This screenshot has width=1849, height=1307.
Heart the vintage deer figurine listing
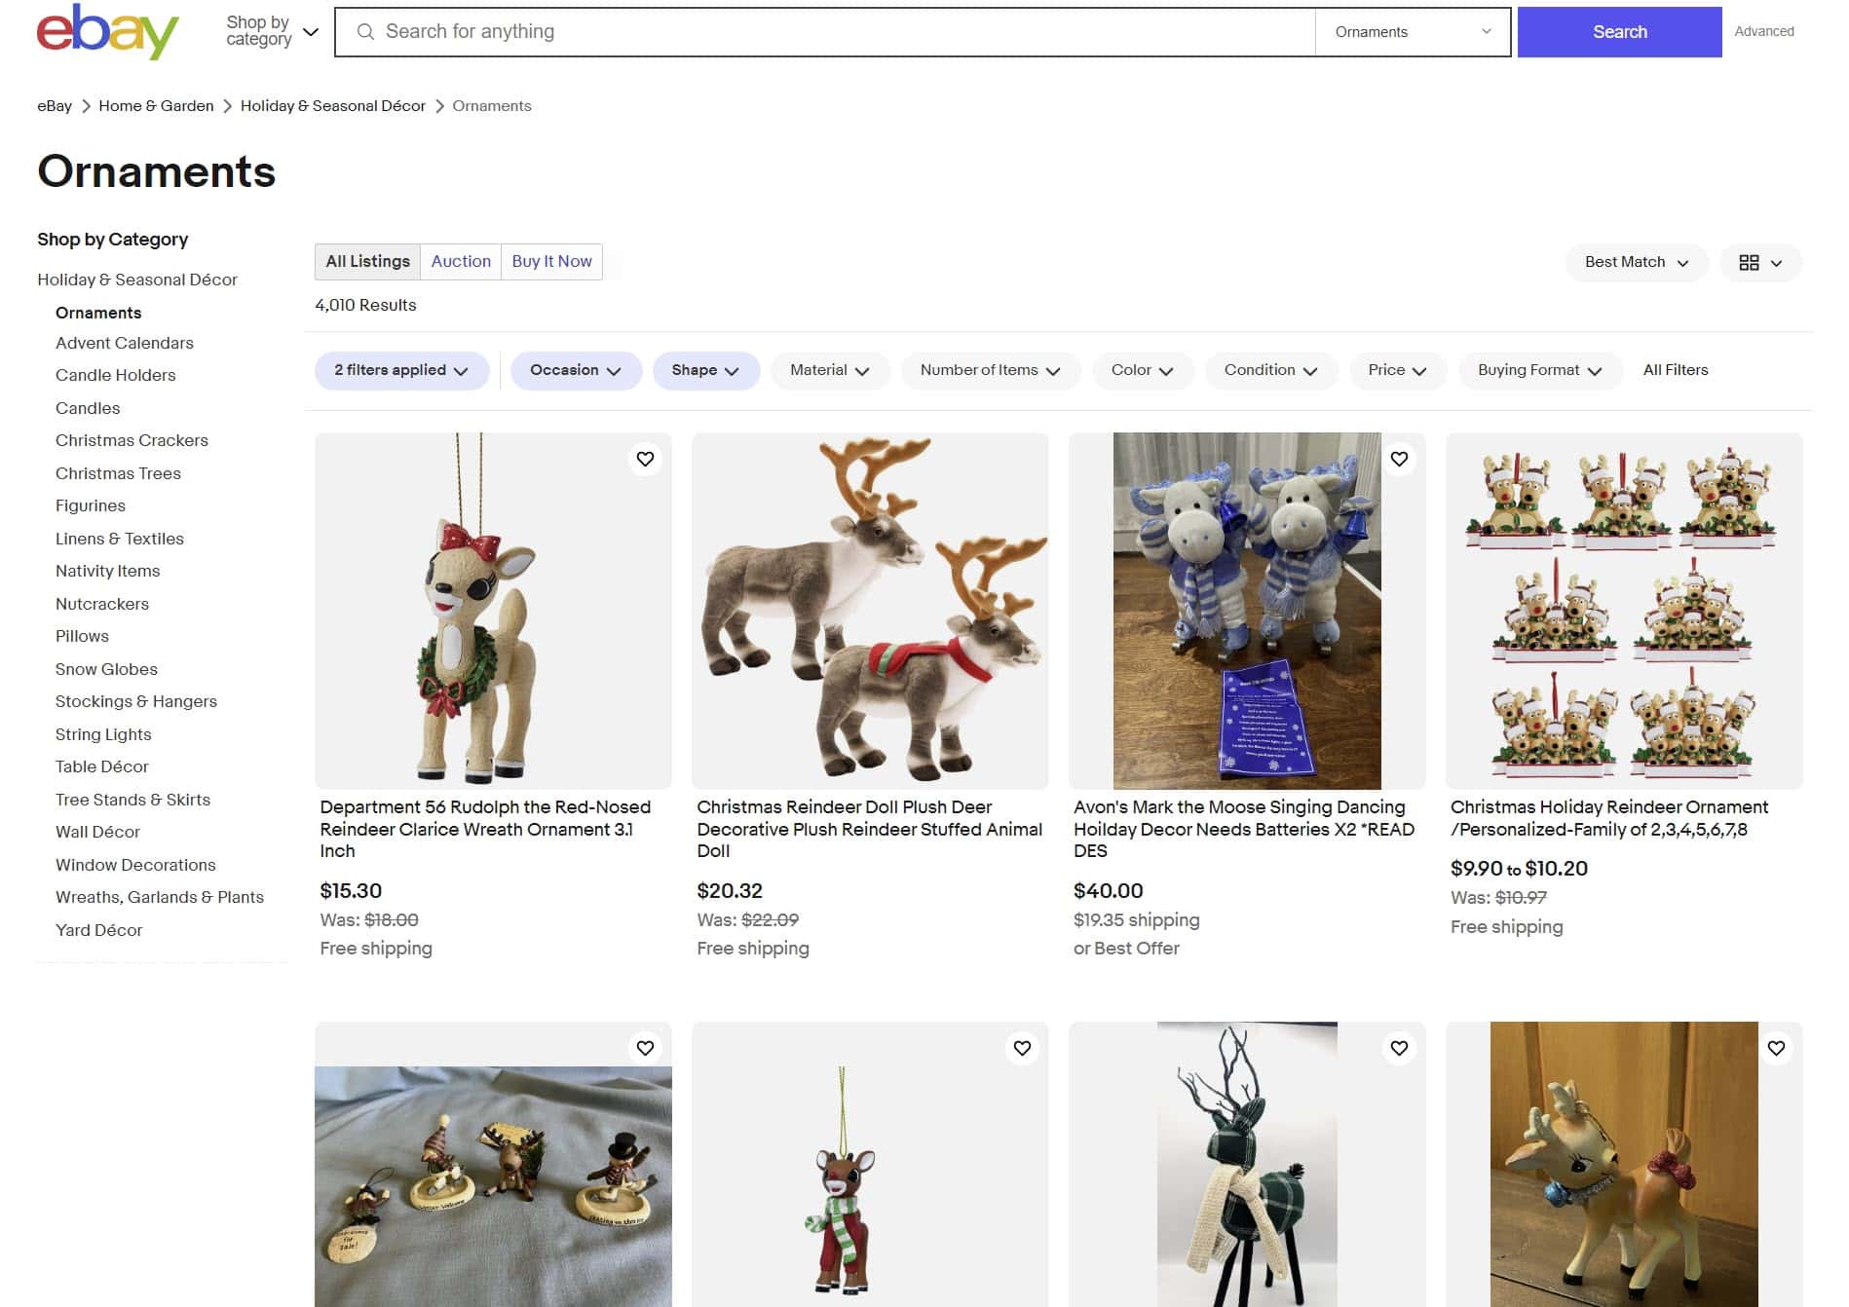click(x=1776, y=1048)
